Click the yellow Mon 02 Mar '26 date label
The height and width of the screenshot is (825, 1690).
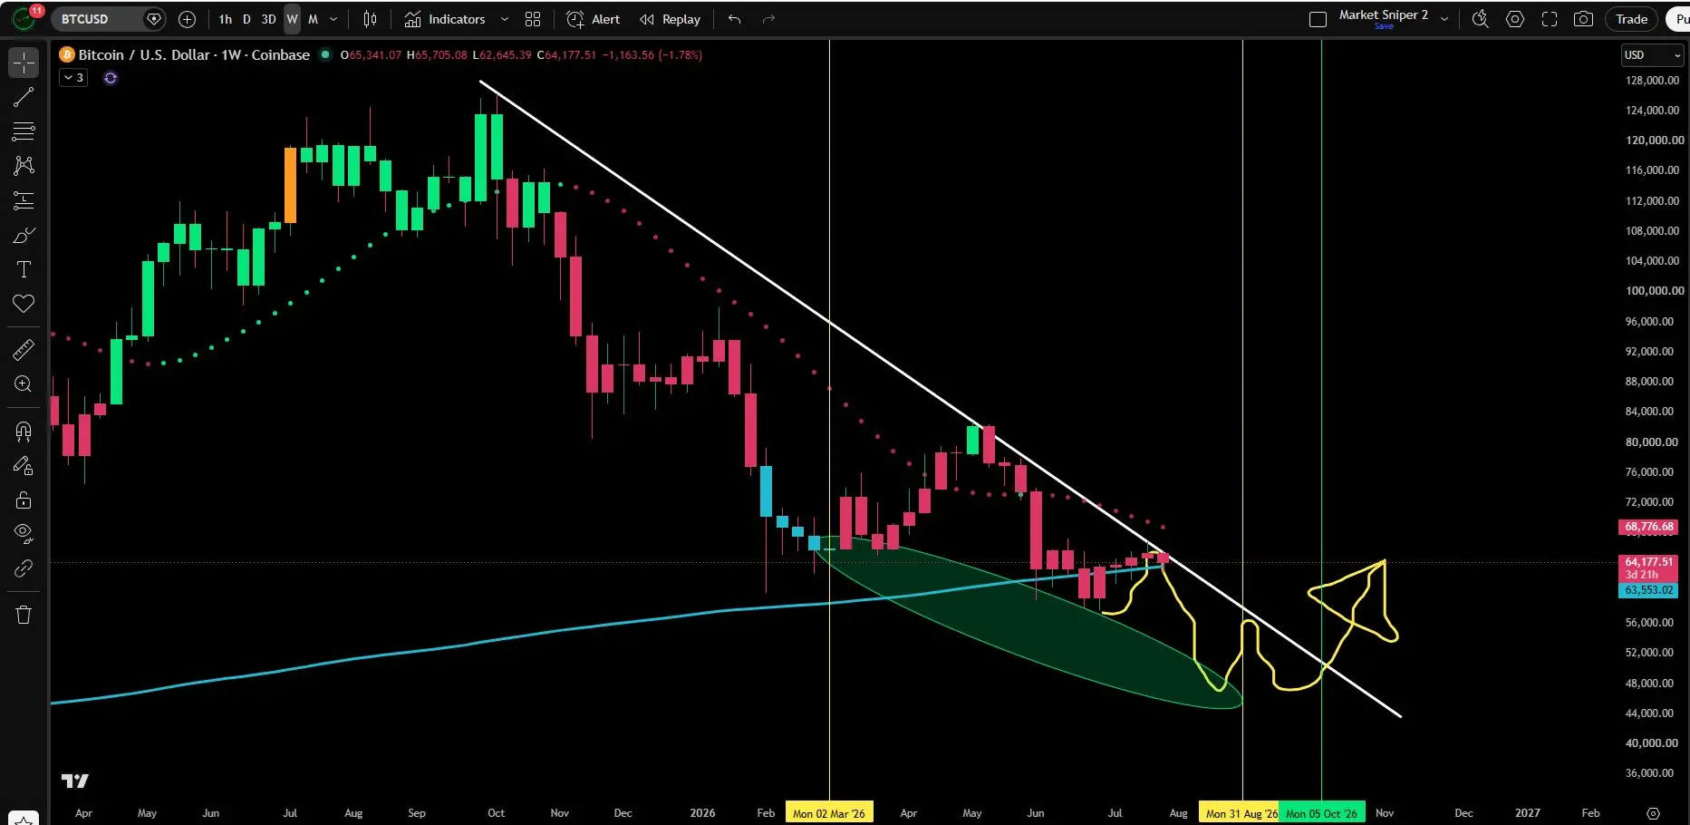point(829,813)
